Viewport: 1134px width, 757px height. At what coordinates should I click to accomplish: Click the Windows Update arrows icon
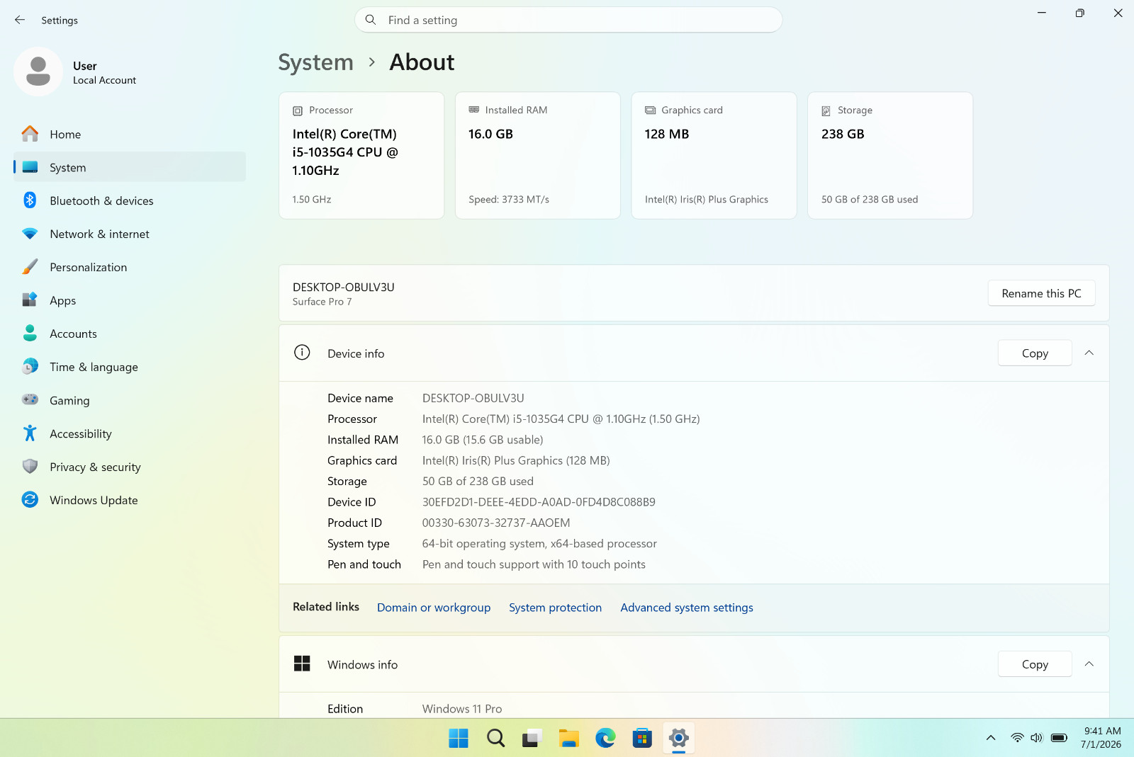pyautogui.click(x=30, y=500)
